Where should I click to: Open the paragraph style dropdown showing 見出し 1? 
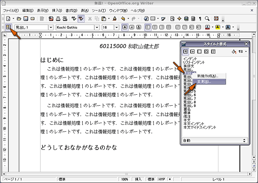[x=51, y=27]
